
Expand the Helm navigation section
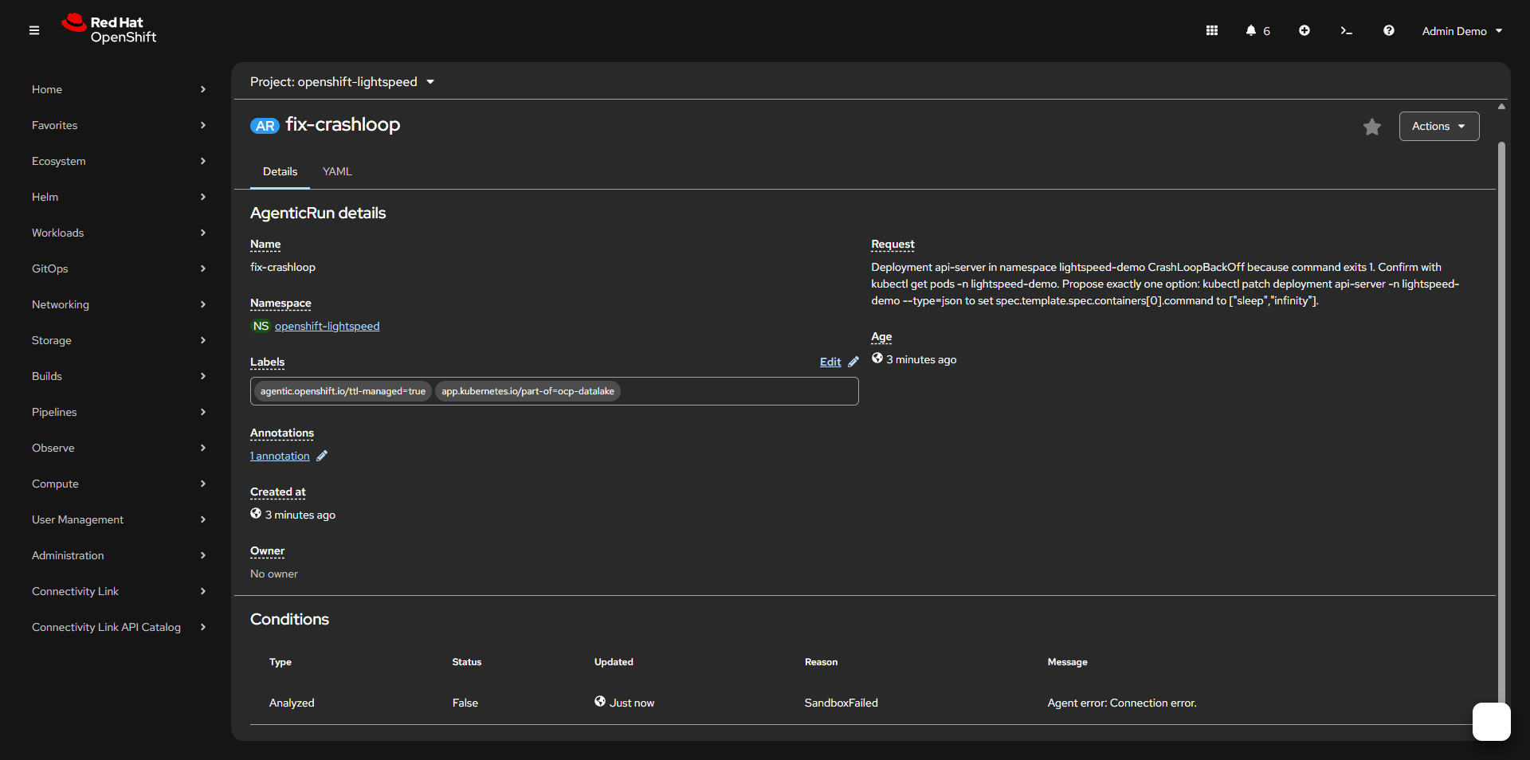[x=118, y=197]
